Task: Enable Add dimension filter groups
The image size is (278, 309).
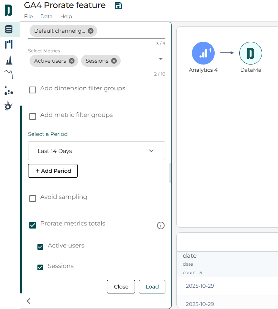Action: click(33, 90)
